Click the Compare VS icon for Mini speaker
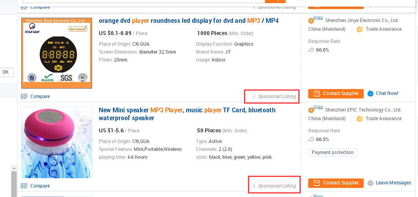Screen dimensions: 418x197 [x=24, y=186]
